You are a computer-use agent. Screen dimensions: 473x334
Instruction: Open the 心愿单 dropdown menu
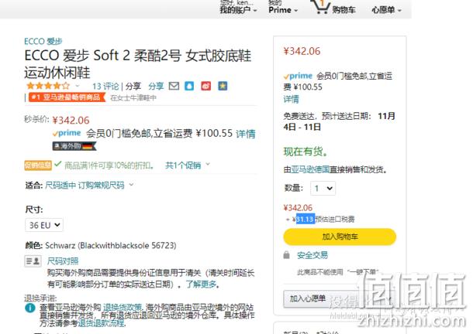pos(386,10)
